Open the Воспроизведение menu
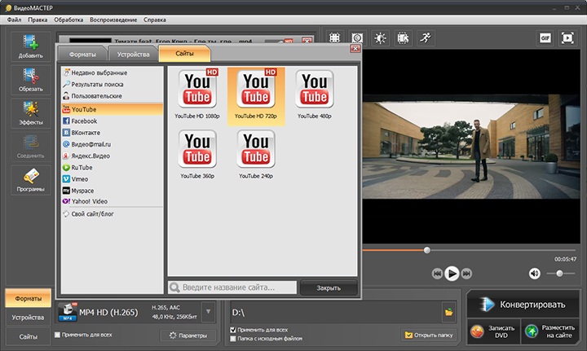This screenshot has width=587, height=351. 113,20
